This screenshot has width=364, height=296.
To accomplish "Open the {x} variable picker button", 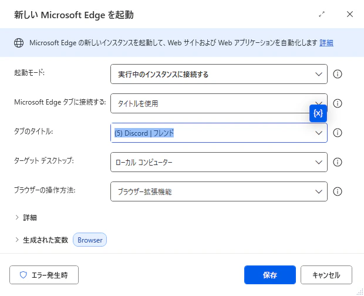I will [318, 113].
